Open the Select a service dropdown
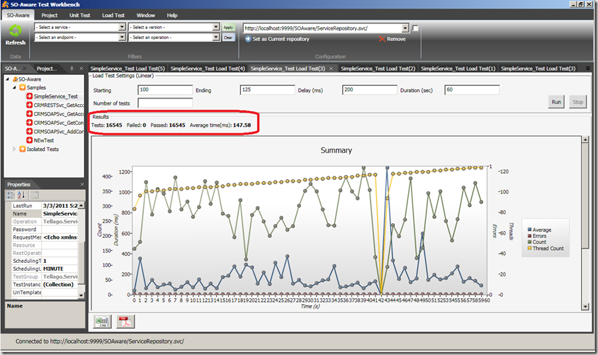This screenshot has width=598, height=355. (x=122, y=27)
